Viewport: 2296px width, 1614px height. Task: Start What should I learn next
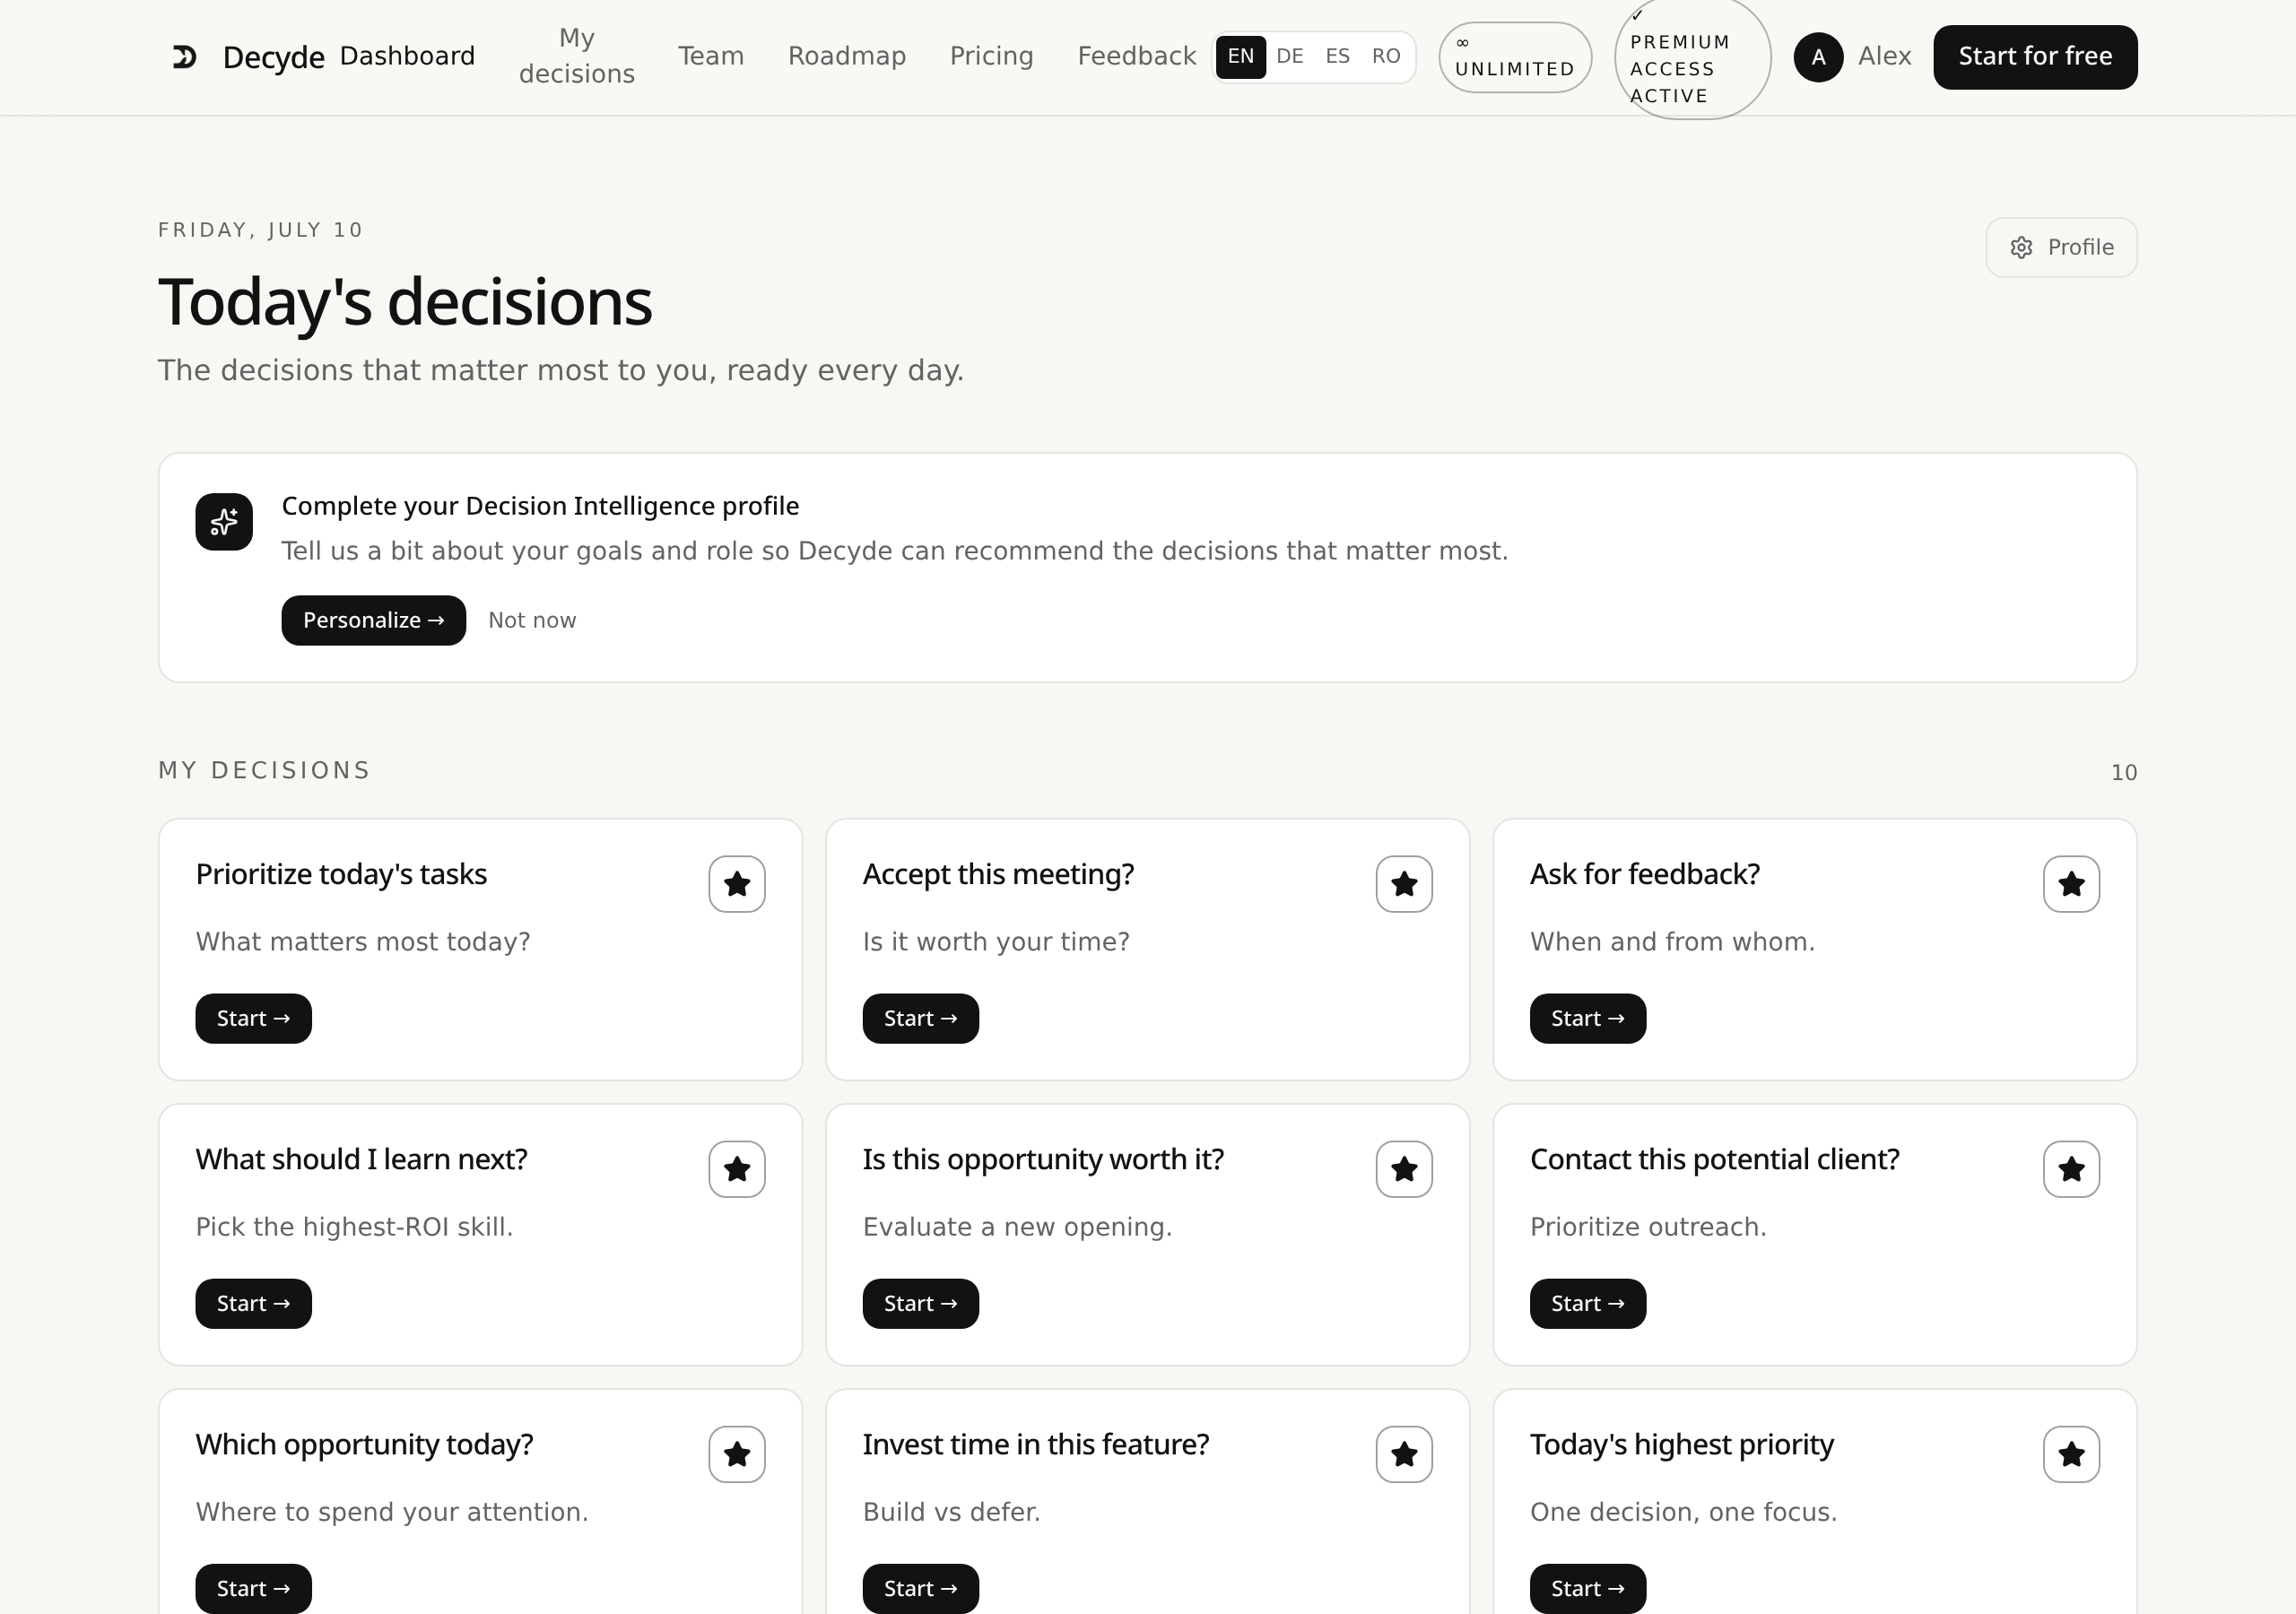click(x=254, y=1304)
